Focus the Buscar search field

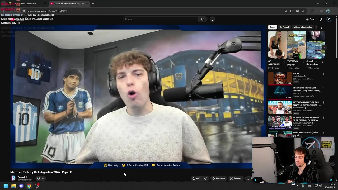tap(161, 19)
